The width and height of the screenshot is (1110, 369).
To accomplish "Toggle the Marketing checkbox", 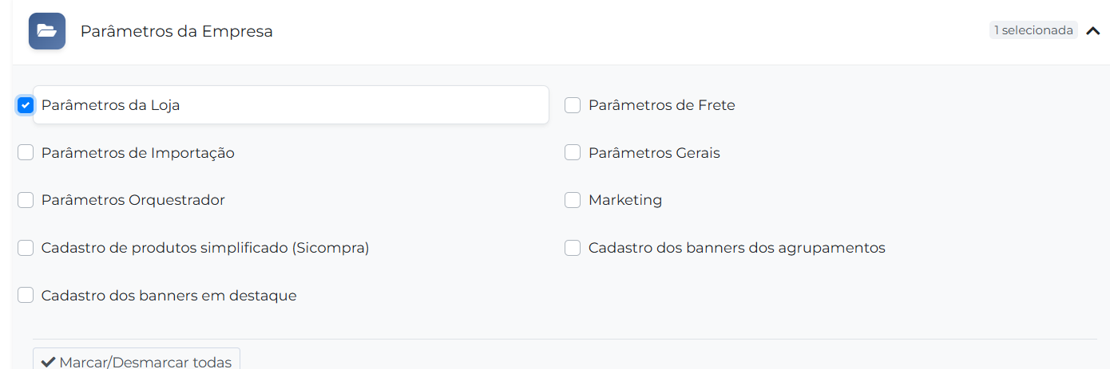I will 573,200.
